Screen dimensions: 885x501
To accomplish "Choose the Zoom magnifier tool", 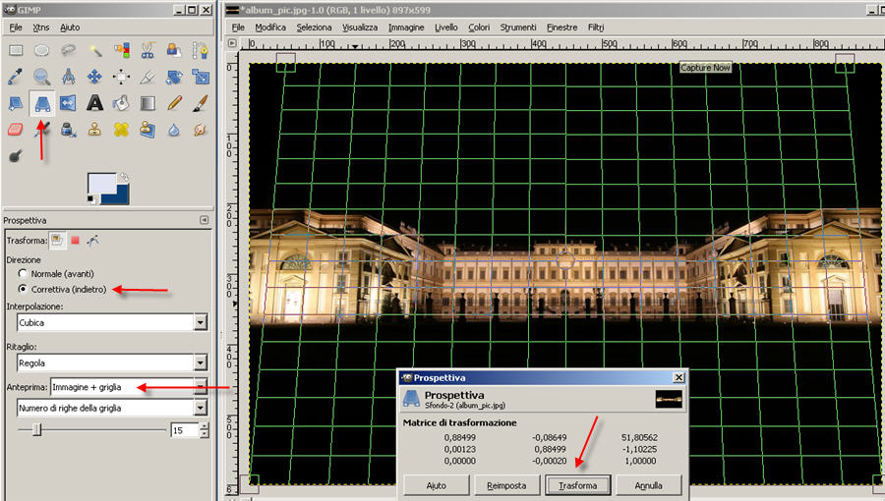I will (x=42, y=76).
